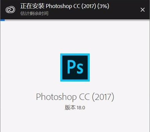Screen dimensions: 150x132
Task: Click the 18.0 version number below the logo
Action: [81, 108]
